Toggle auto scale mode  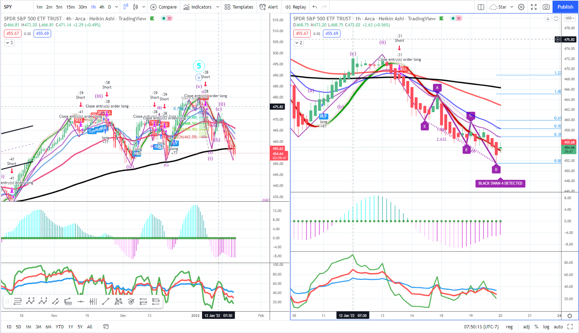point(558,327)
